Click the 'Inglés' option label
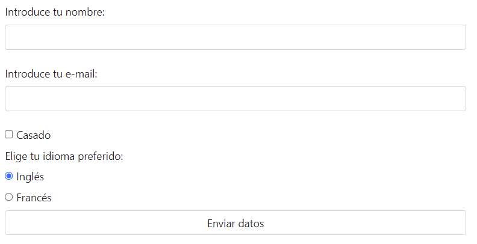The image size is (477, 244). pyautogui.click(x=30, y=177)
